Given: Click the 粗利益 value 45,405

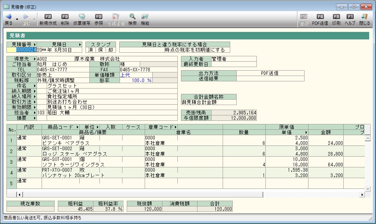Looking at the screenshot, I should coord(75,209).
